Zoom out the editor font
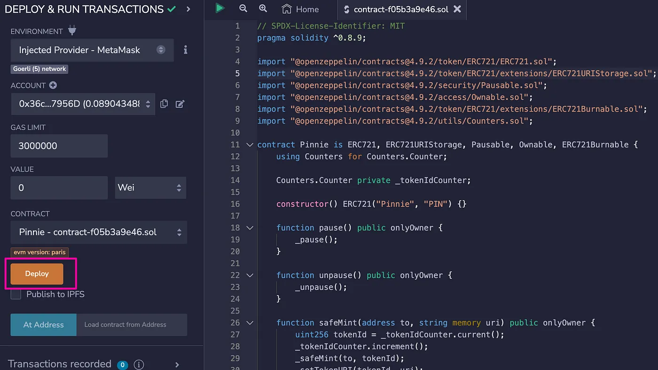This screenshot has width=658, height=370. [x=243, y=8]
